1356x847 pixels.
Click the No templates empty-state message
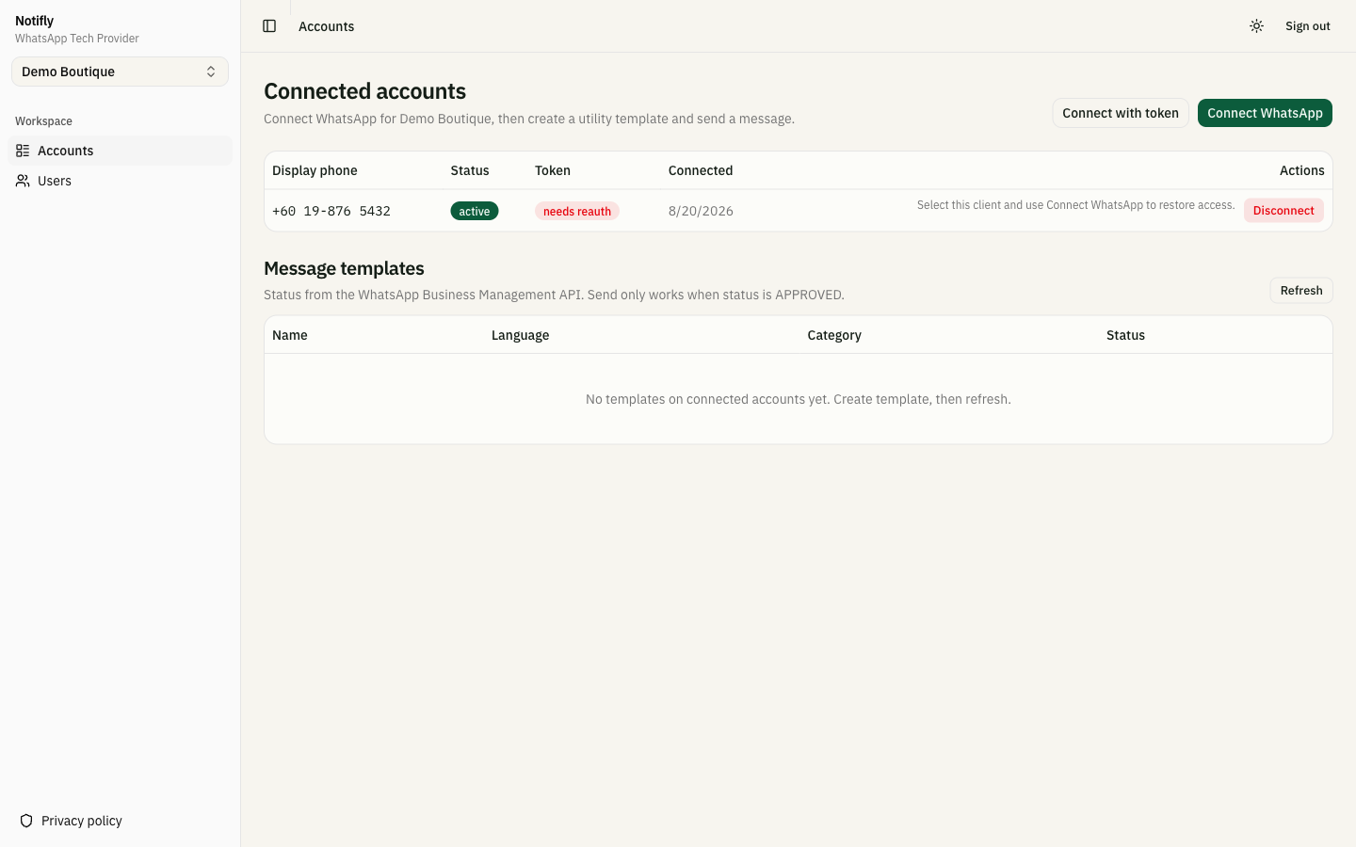pyautogui.click(x=799, y=399)
